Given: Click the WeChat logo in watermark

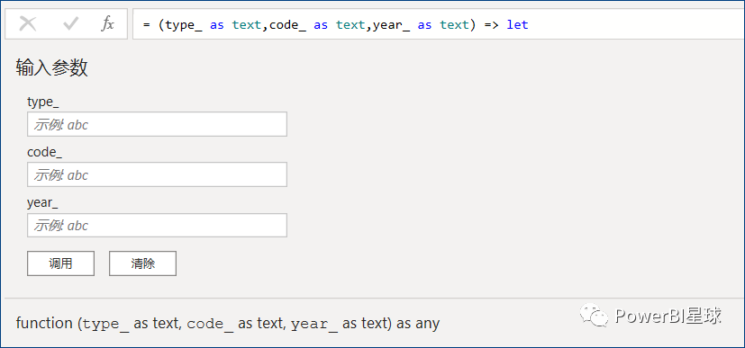Looking at the screenshot, I should pyautogui.click(x=594, y=315).
